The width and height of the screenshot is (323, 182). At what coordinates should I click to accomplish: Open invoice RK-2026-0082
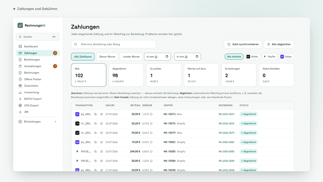tap(226, 142)
